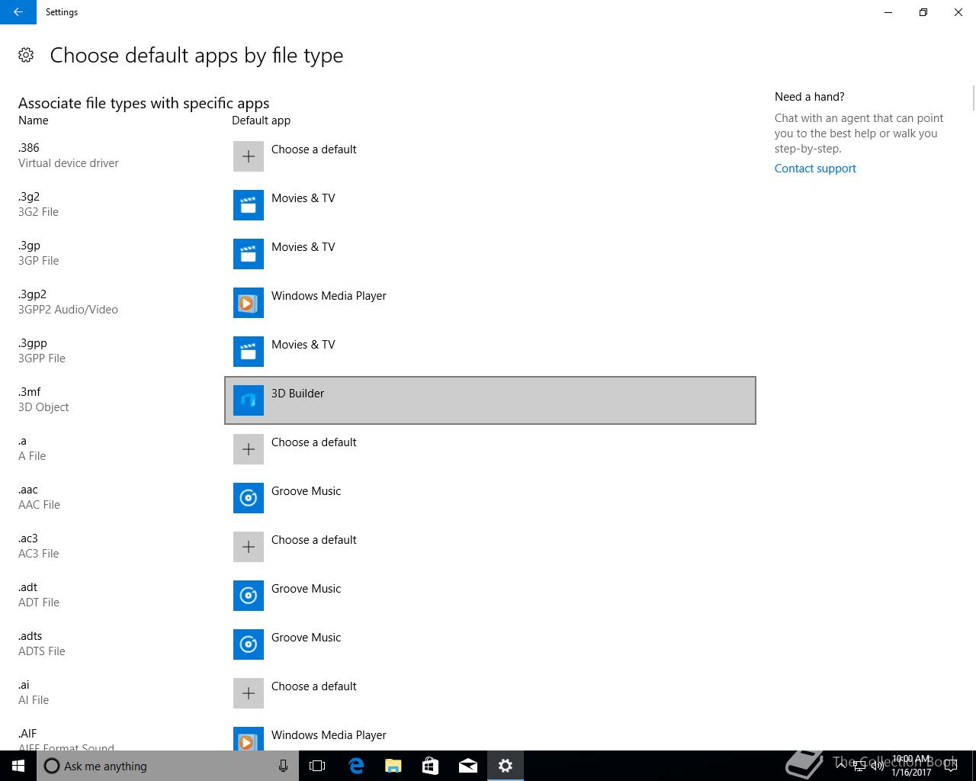The width and height of the screenshot is (976, 781).
Task: Click the 3D Builder icon for .3mf
Action: [249, 400]
